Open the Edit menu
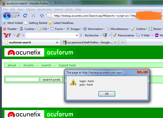Image resolution: width=163 pixels, height=118 pixels. tap(12, 9)
